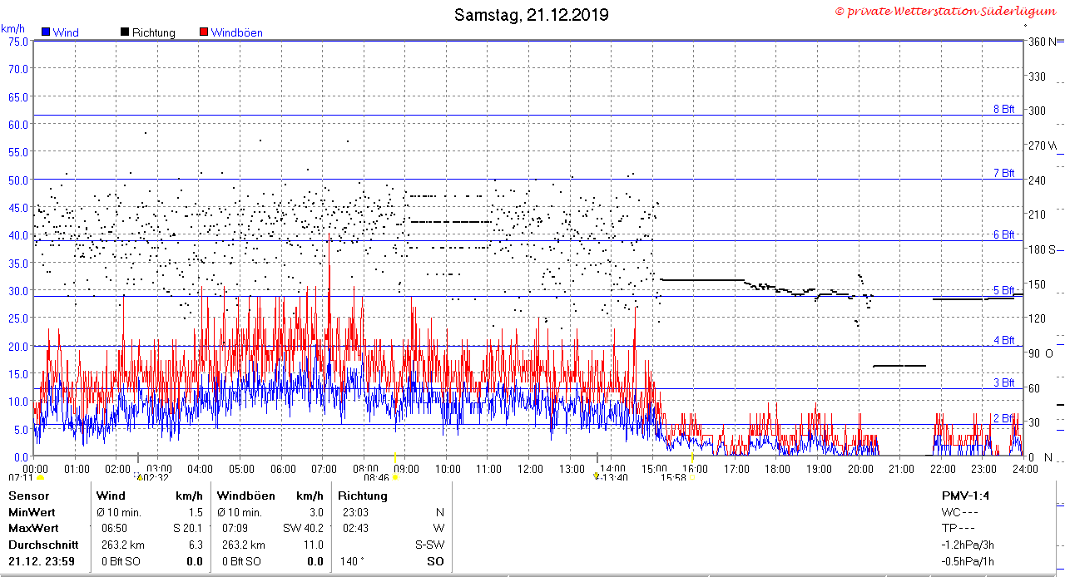This screenshot has height=577, width=1065.
Task: Select the Wind legend label
Action: (66, 33)
